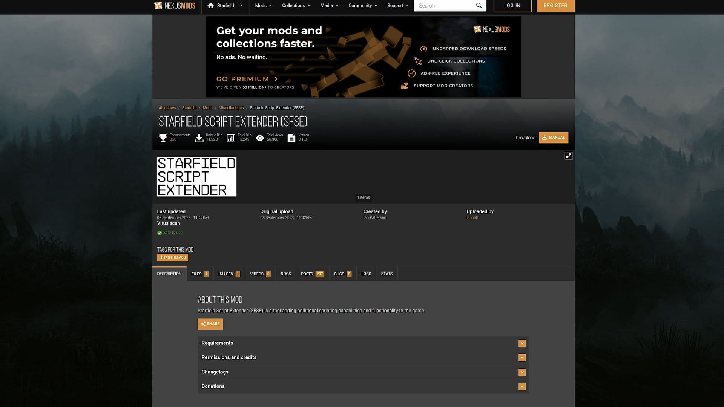Expand Permissions and credits section
Image resolution: width=724 pixels, height=407 pixels.
[x=363, y=358]
